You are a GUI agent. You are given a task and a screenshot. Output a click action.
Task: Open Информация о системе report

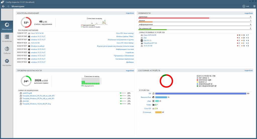click(125, 49)
